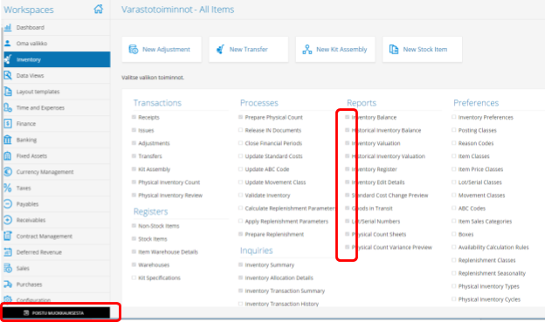Viewport: 545px width, 322px height.
Task: Open the Inventory Valuation report link
Action: pos(376,143)
